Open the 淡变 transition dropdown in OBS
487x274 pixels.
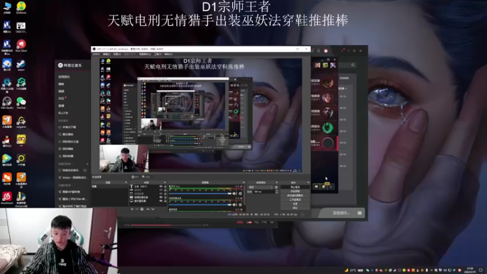click(261, 188)
